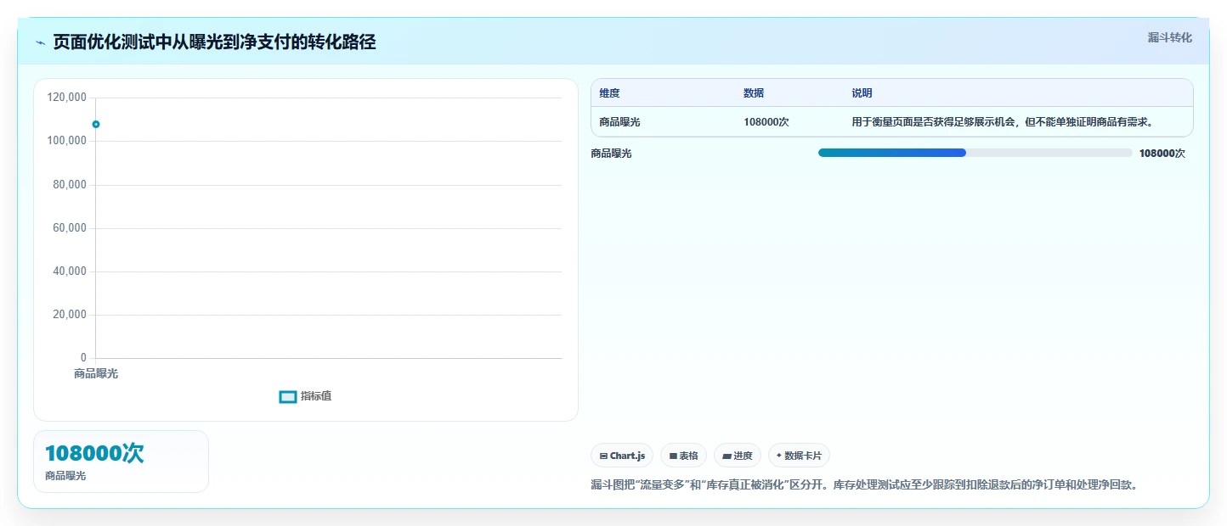Toggle the 指标值 legend swatch
Viewport: 1227px width, 526px height.
[x=288, y=396]
